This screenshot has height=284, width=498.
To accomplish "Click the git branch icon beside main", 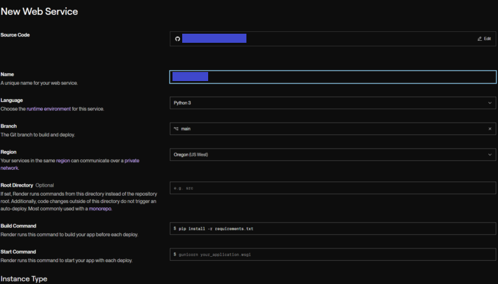I will tap(176, 129).
